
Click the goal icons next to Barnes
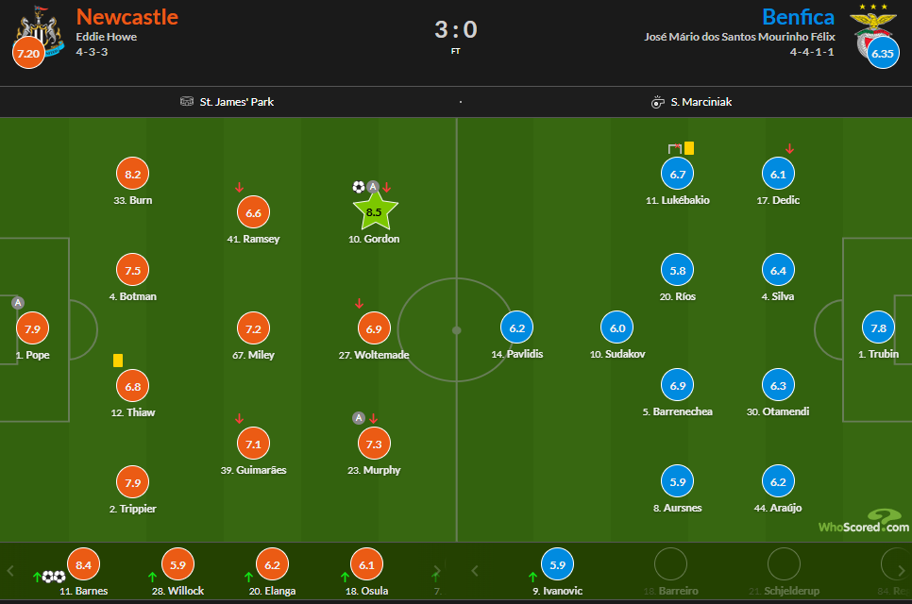coord(54,576)
